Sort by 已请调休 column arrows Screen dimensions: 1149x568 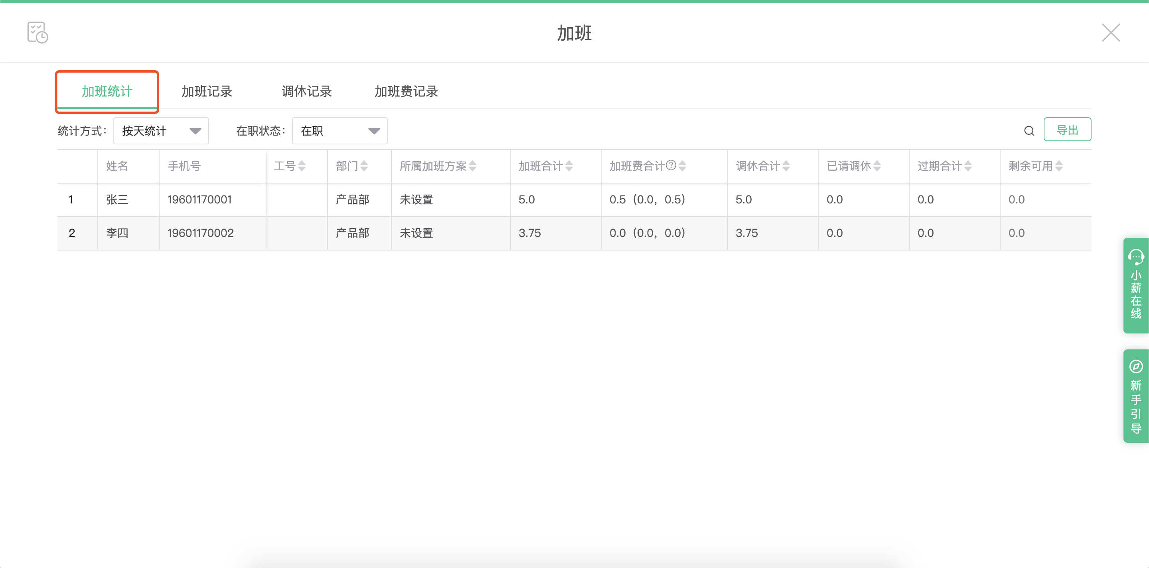tap(877, 166)
